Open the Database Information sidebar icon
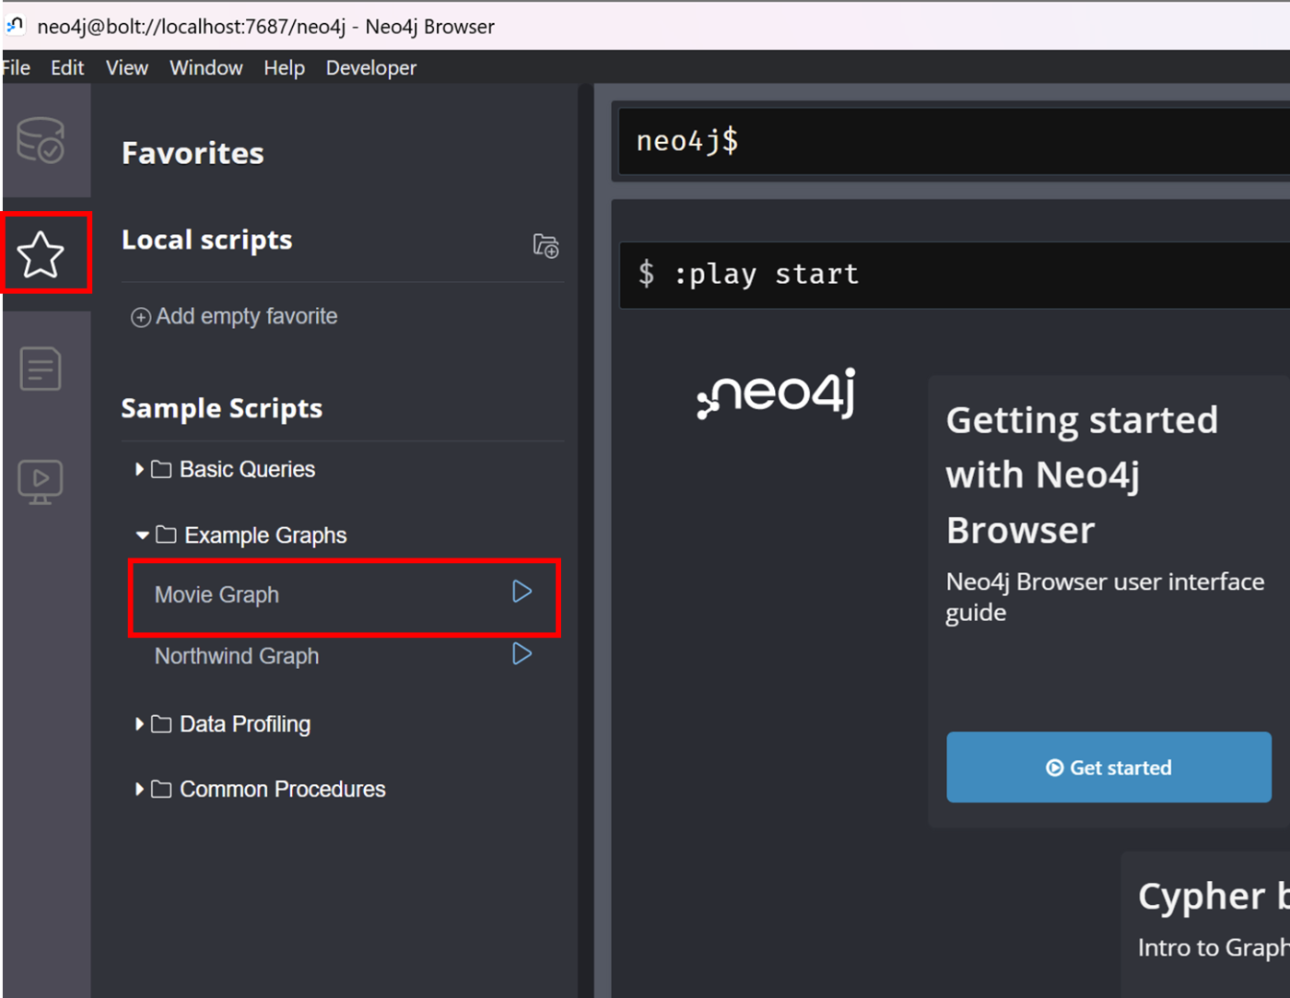Image resolution: width=1290 pixels, height=998 pixels. point(41,140)
